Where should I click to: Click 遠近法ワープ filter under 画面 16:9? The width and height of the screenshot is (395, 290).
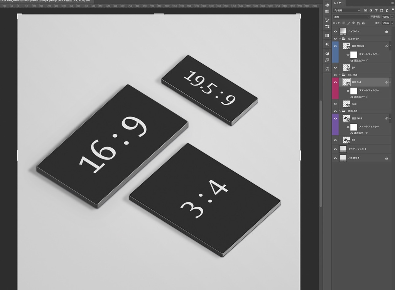coord(361,133)
